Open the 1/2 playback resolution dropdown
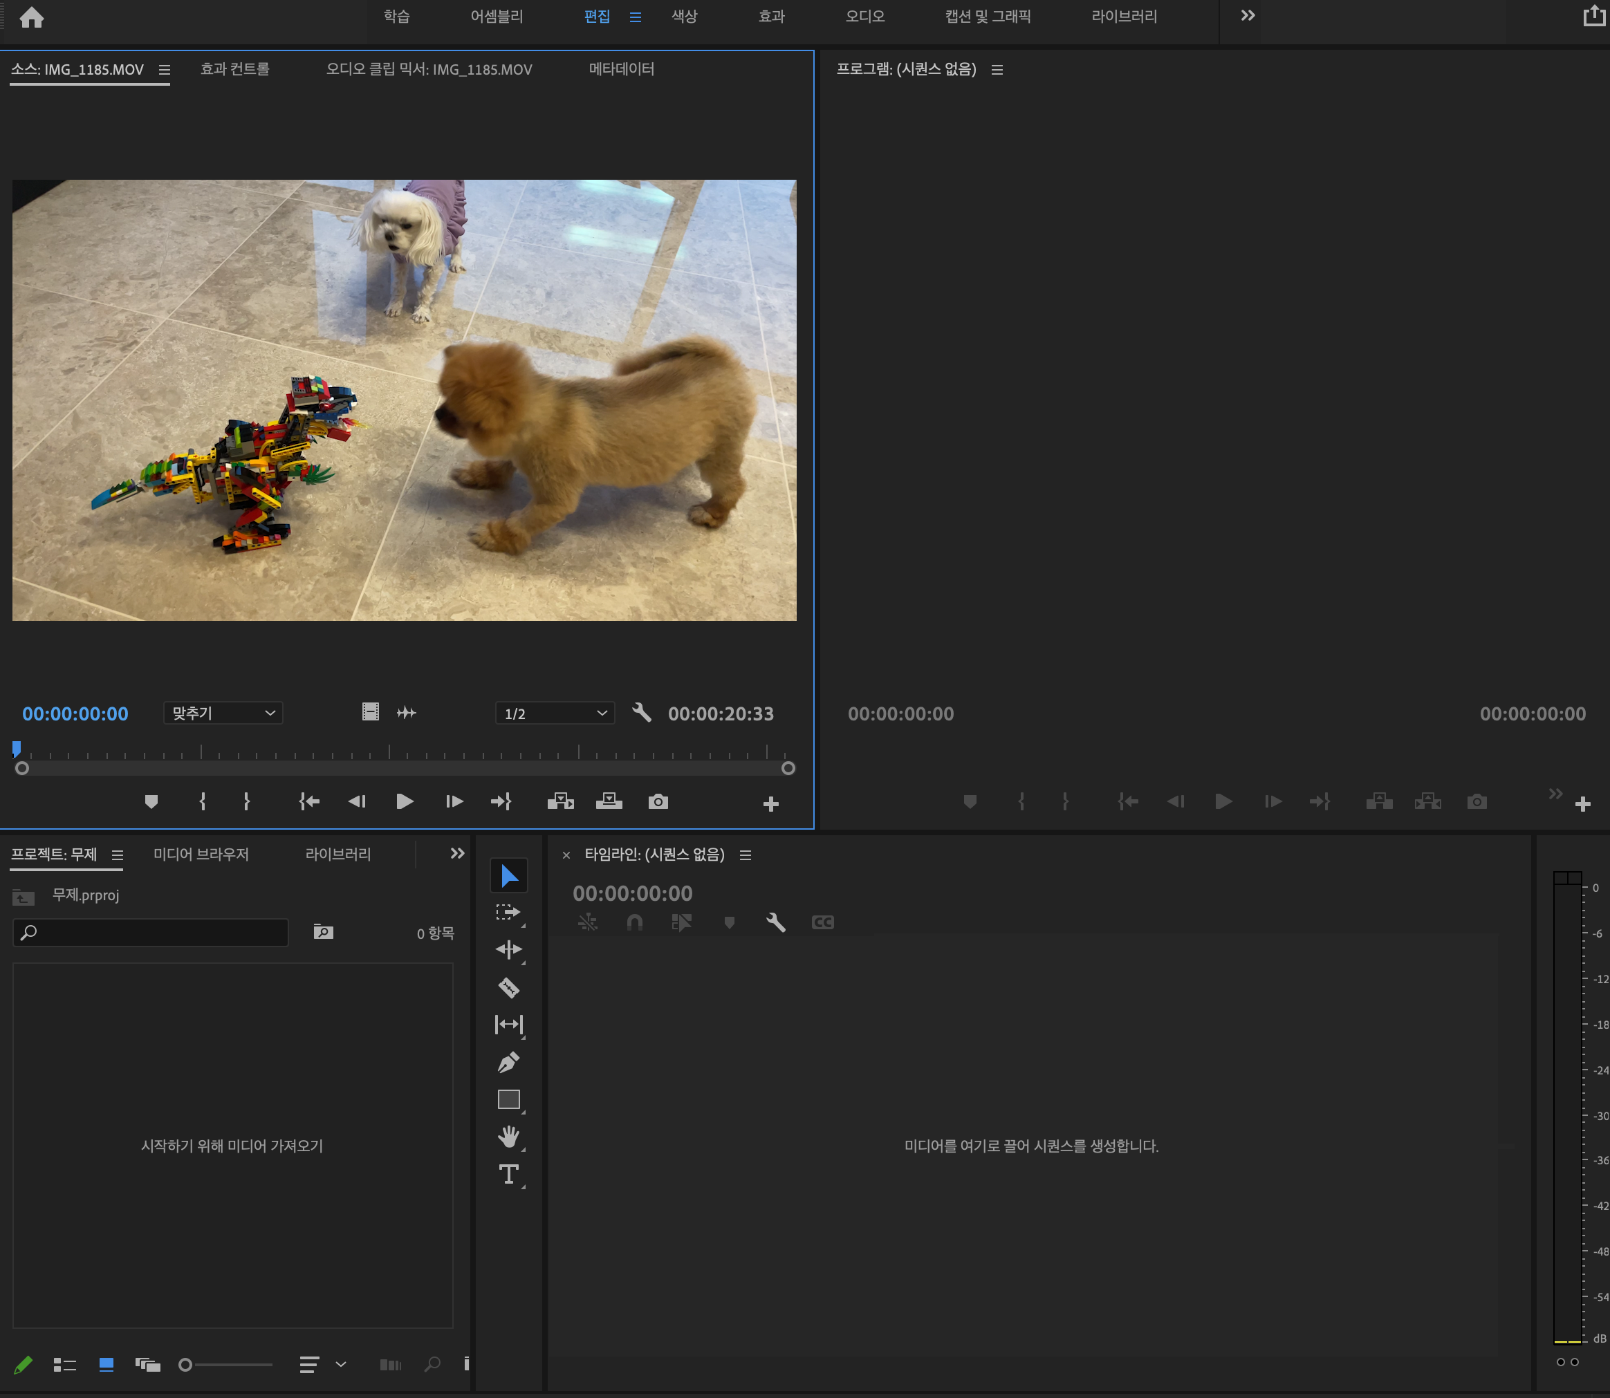This screenshot has width=1610, height=1398. [554, 713]
